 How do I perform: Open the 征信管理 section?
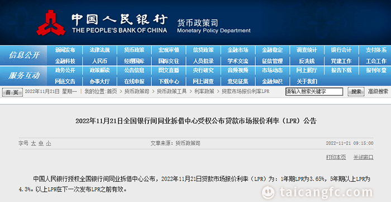(x=273, y=61)
